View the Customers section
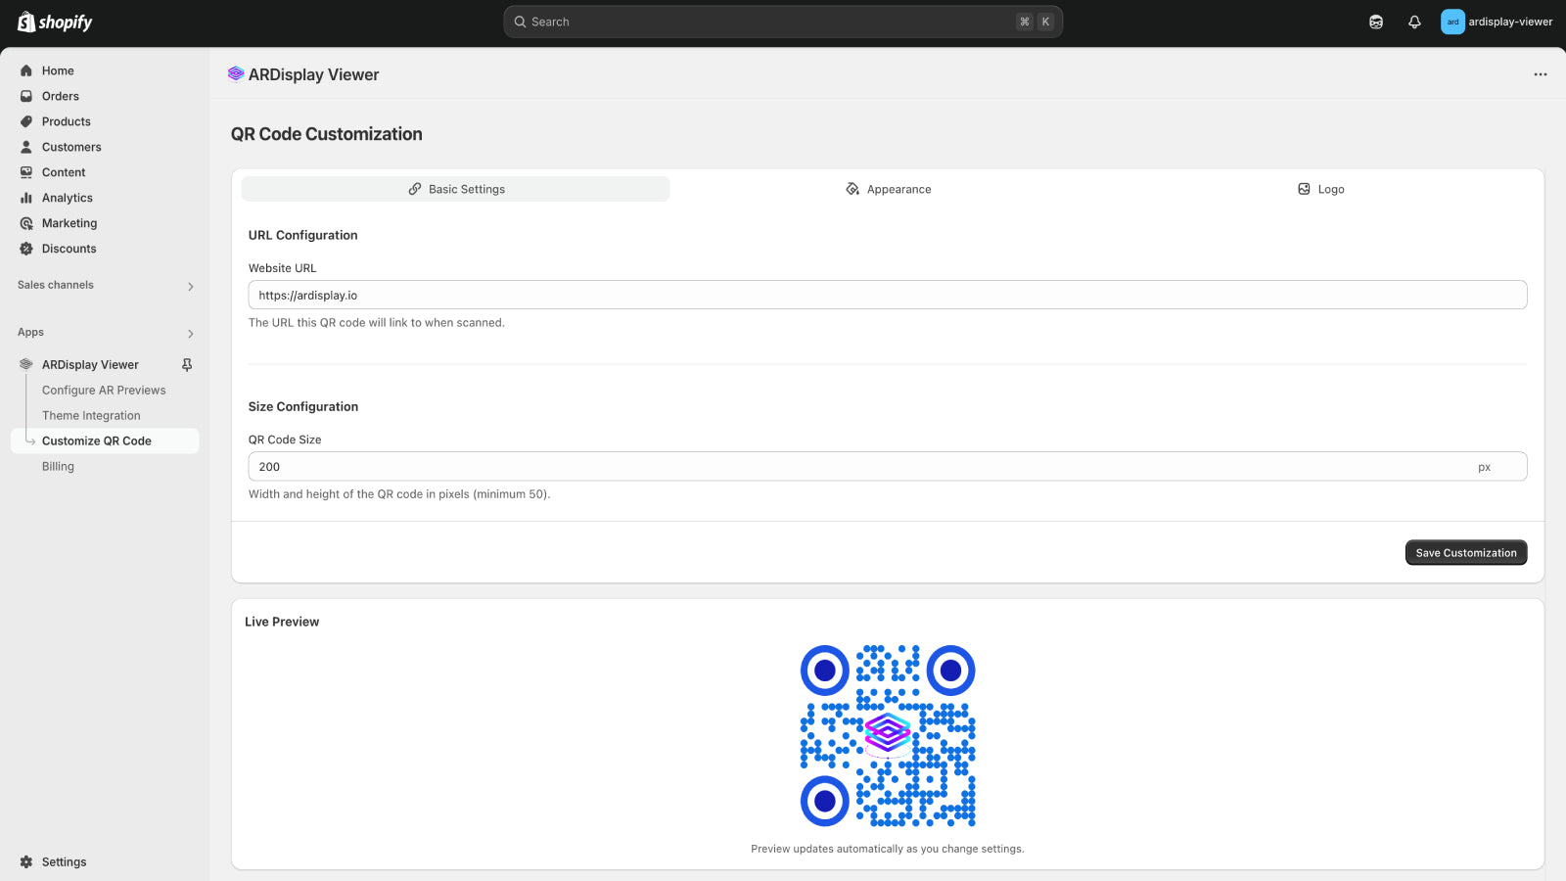This screenshot has height=881, width=1566. [70, 147]
